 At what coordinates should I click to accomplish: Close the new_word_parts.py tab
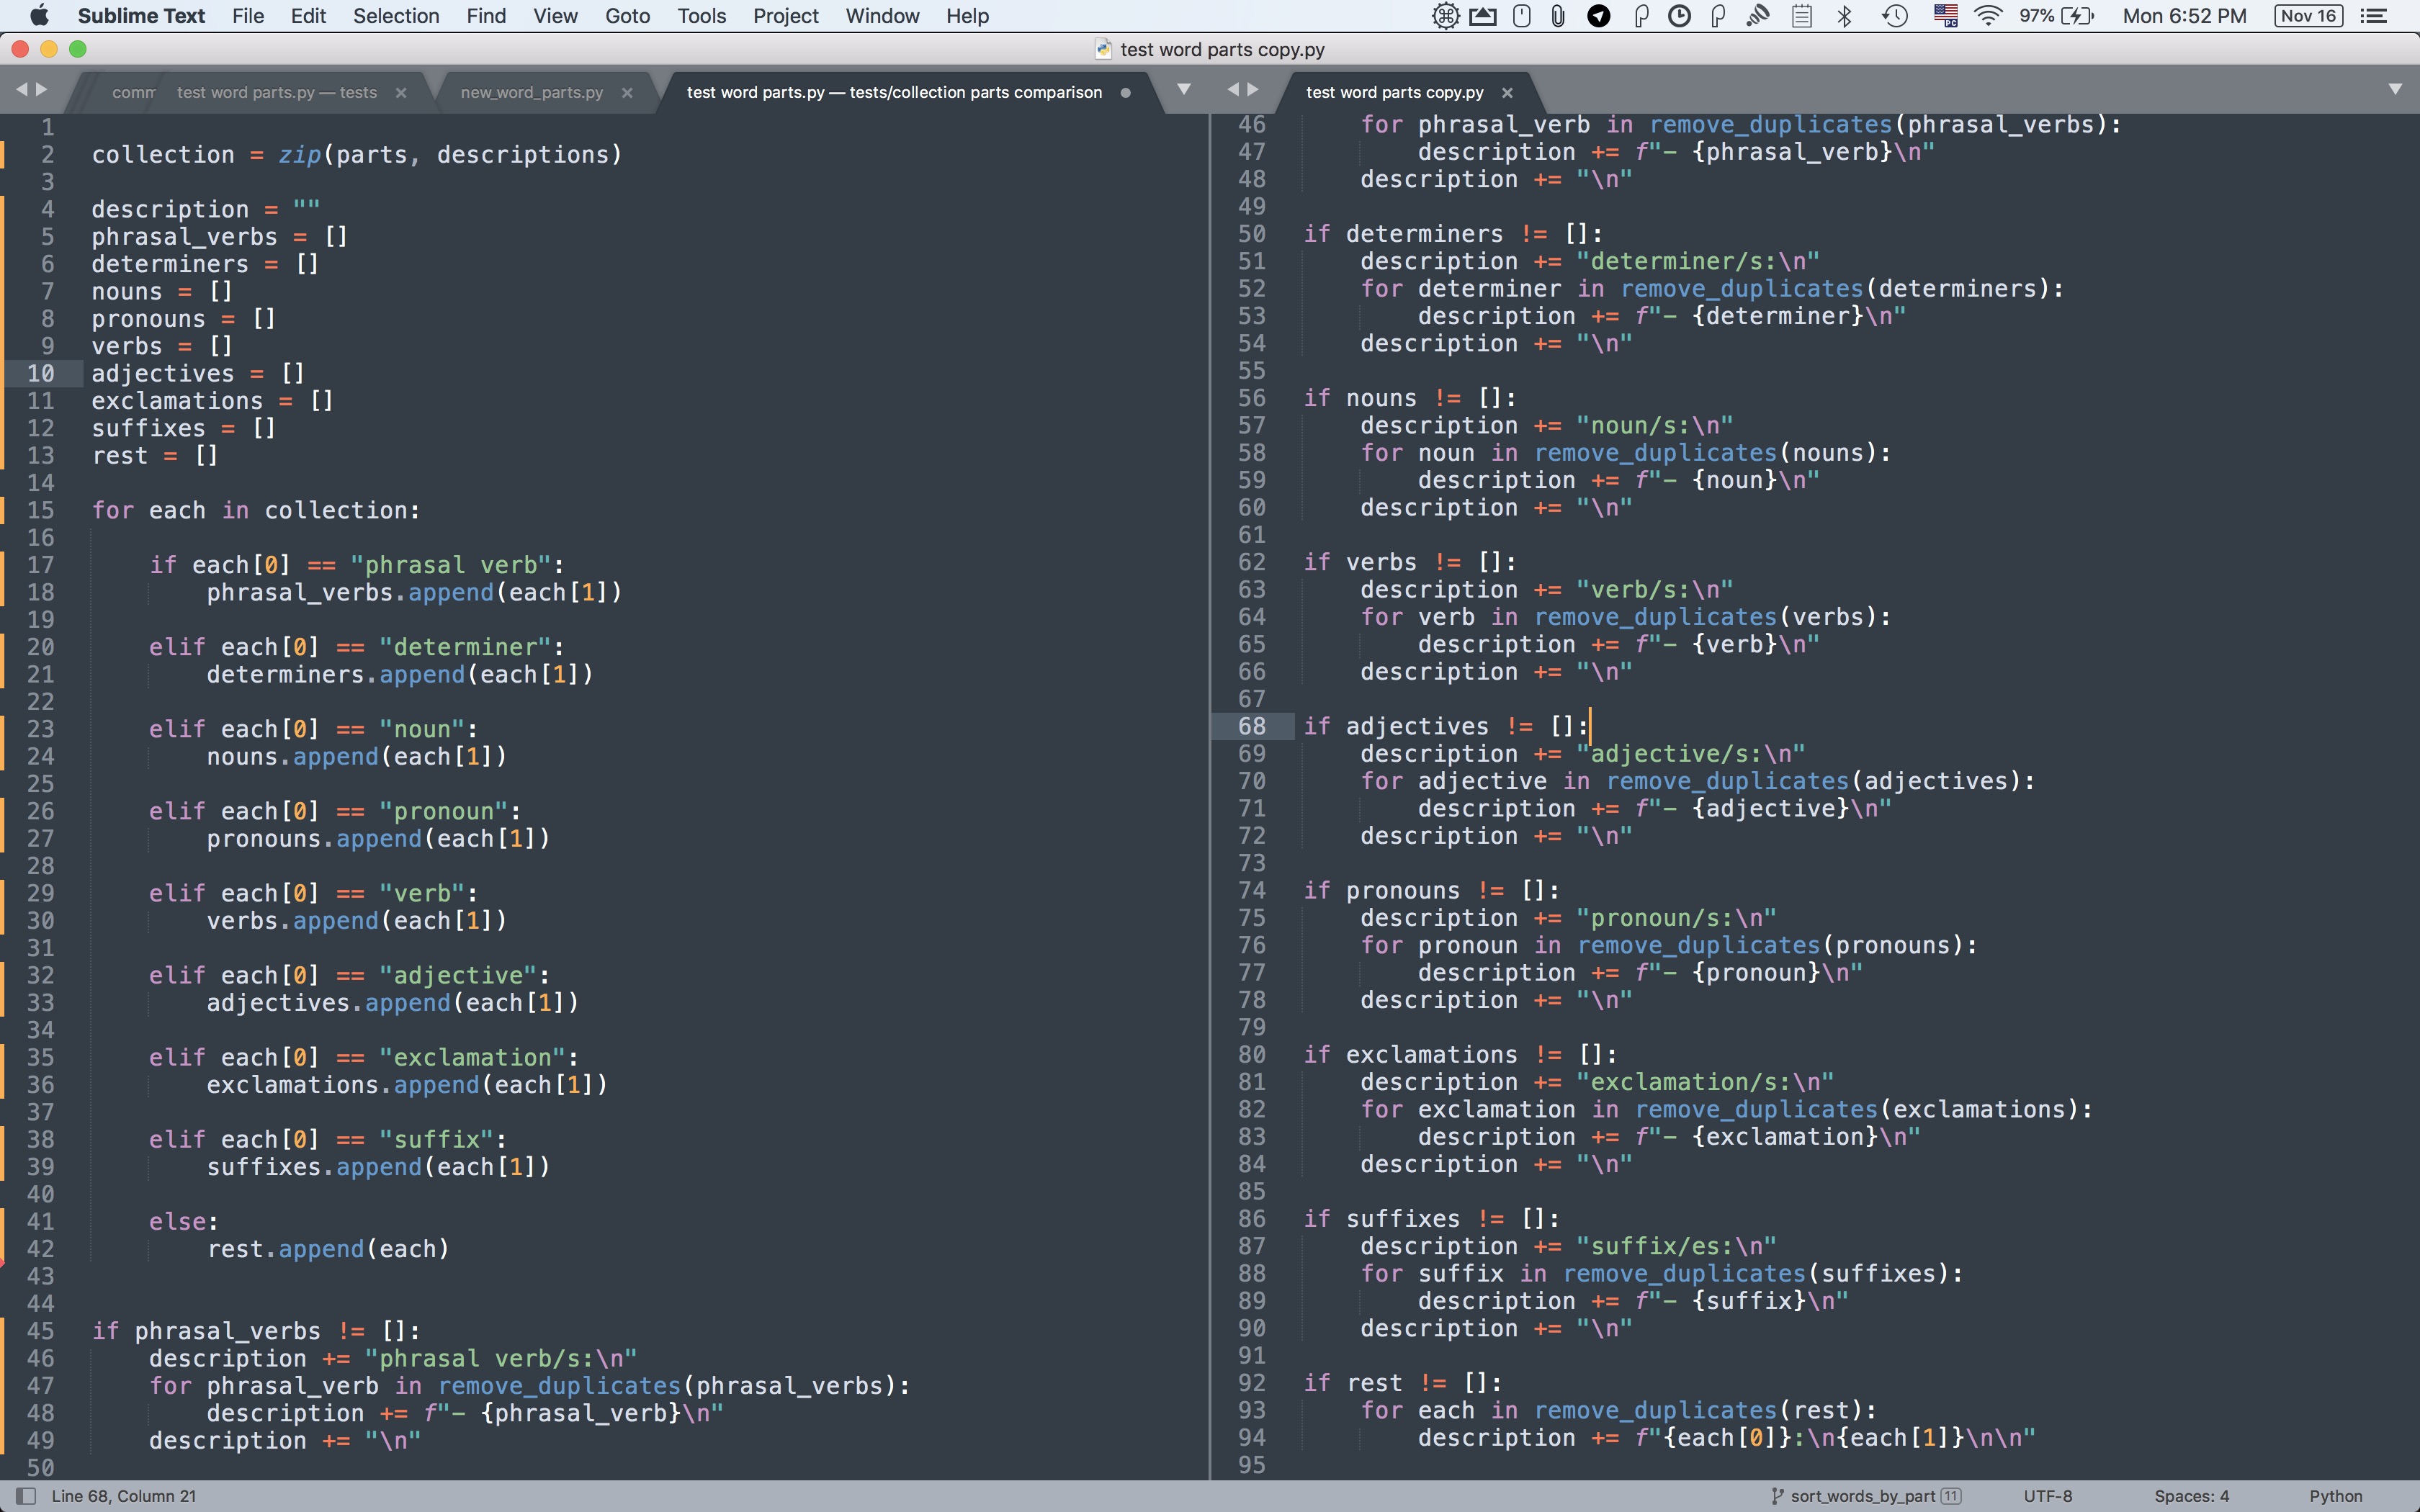point(627,92)
